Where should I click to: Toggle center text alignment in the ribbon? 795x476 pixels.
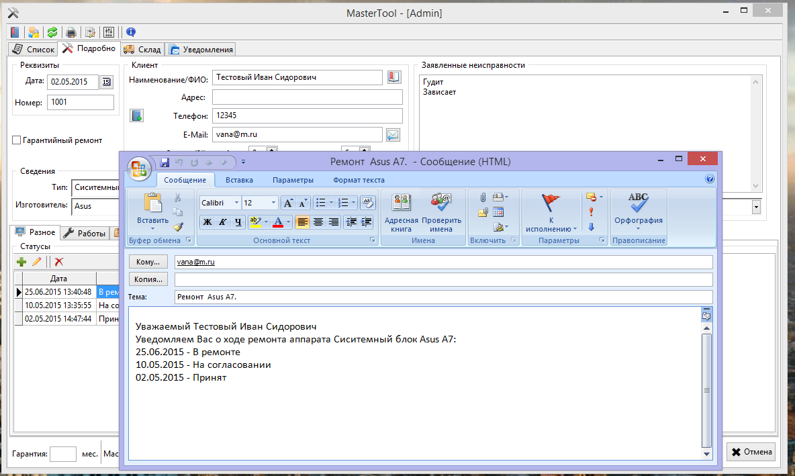(x=318, y=222)
